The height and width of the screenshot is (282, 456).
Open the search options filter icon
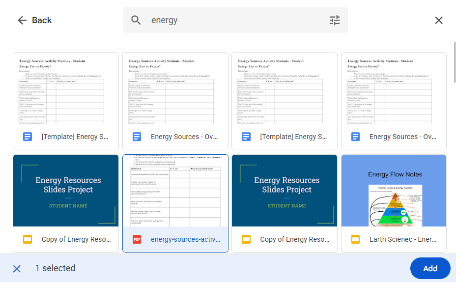[x=335, y=20]
